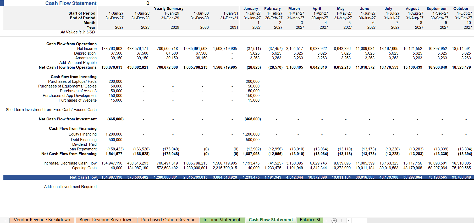The width and height of the screenshot is (474, 223).
Task: Grab the tab bar split handle dots
Action: pos(341,221)
